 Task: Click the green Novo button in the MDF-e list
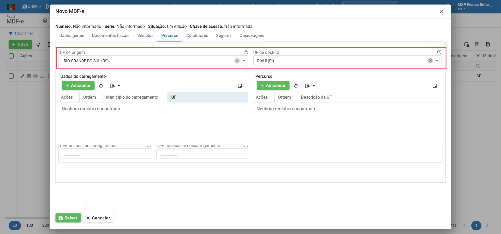(x=20, y=45)
